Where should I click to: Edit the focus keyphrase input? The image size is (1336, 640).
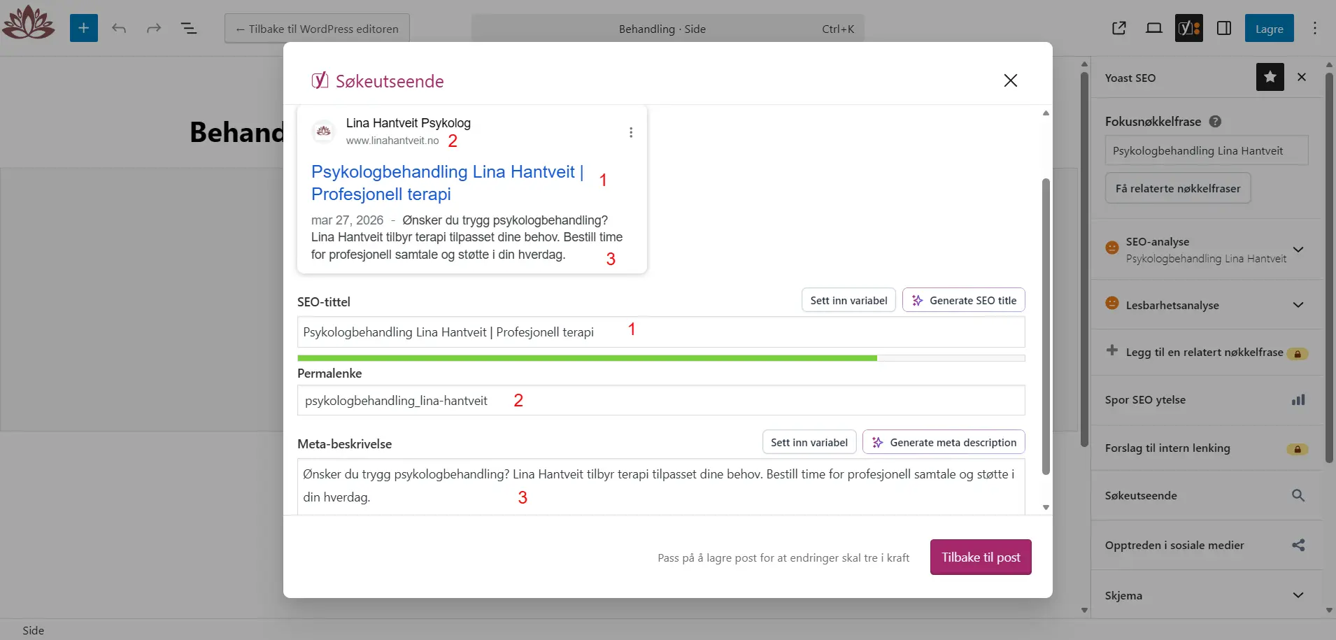1207,150
